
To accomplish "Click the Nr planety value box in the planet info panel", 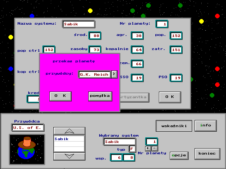I will [162, 24].
